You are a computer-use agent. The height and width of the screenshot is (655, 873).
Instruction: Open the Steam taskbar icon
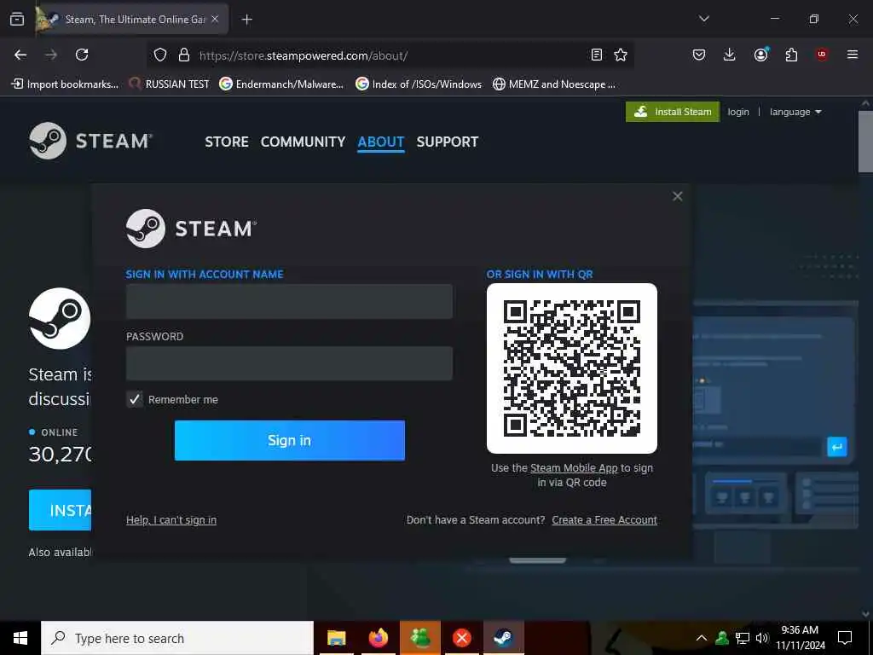[x=503, y=638]
